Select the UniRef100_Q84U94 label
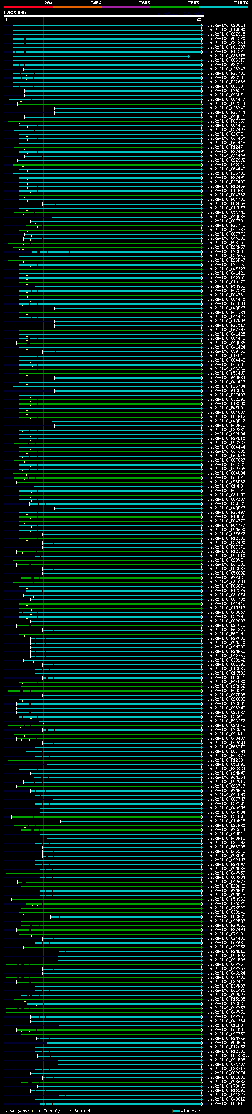The image size is (252, 1114). click(226, 473)
